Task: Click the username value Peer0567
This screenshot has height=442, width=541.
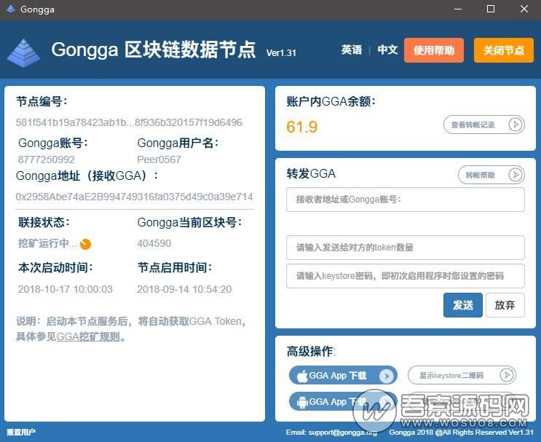Action: 159,159
